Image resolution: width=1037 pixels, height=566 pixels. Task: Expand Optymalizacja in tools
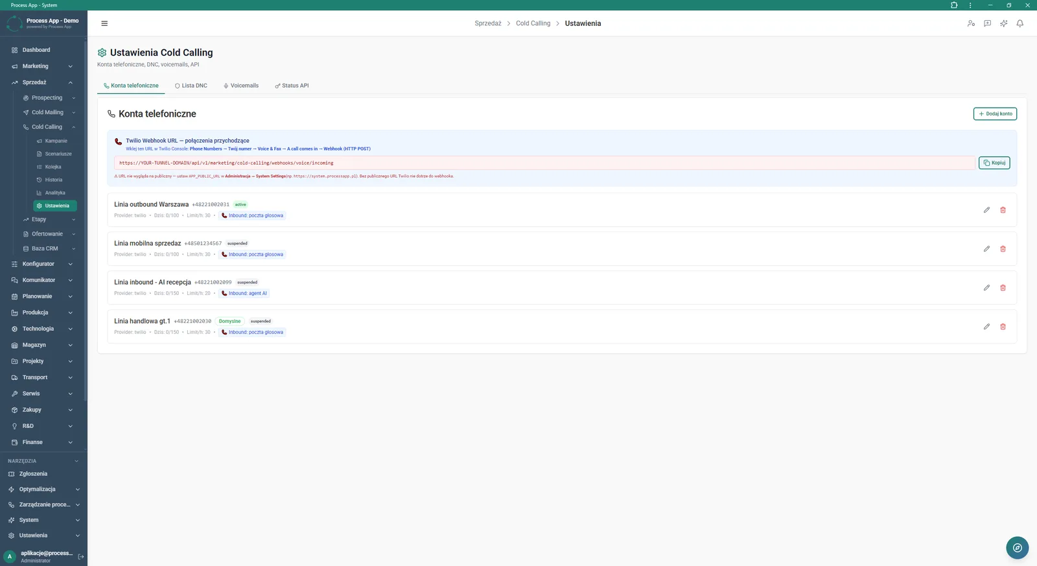[43, 489]
